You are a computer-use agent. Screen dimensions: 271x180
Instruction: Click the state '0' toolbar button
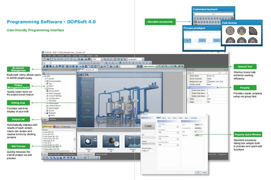(138, 66)
